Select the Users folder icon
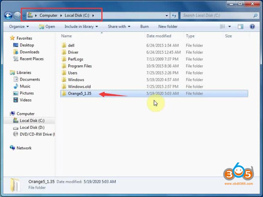Image resolution: width=263 pixels, height=197 pixels. pyautogui.click(x=64, y=73)
